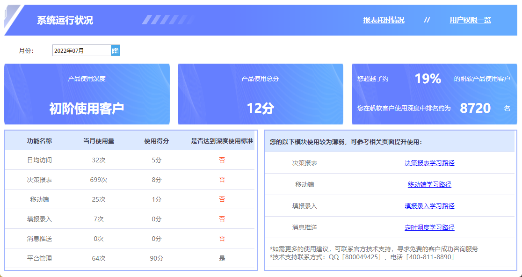Click the 1分 score cell
Screen dimensions: 522x277
(x=157, y=199)
